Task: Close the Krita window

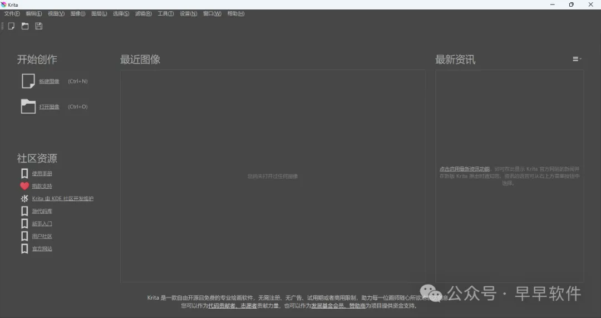Action: tap(590, 4)
